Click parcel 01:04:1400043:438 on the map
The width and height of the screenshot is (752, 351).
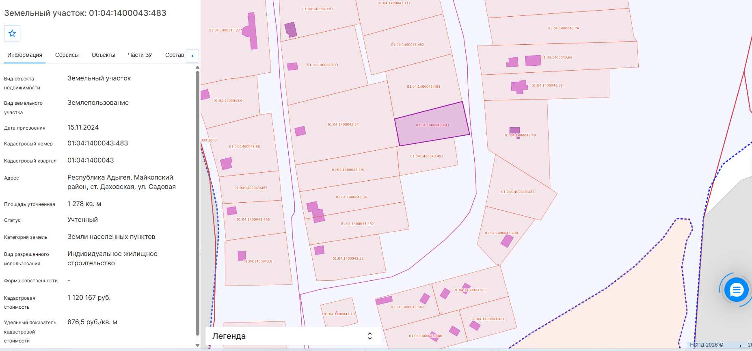pos(501,233)
